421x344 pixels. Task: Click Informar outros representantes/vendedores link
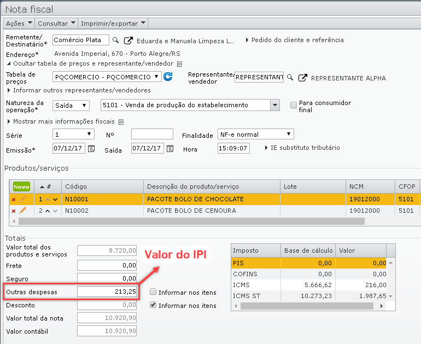pos(81,90)
